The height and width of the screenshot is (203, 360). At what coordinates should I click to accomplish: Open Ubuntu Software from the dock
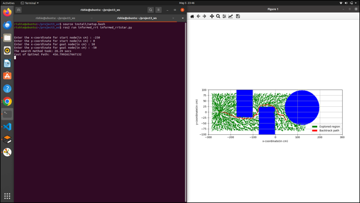[8, 76]
